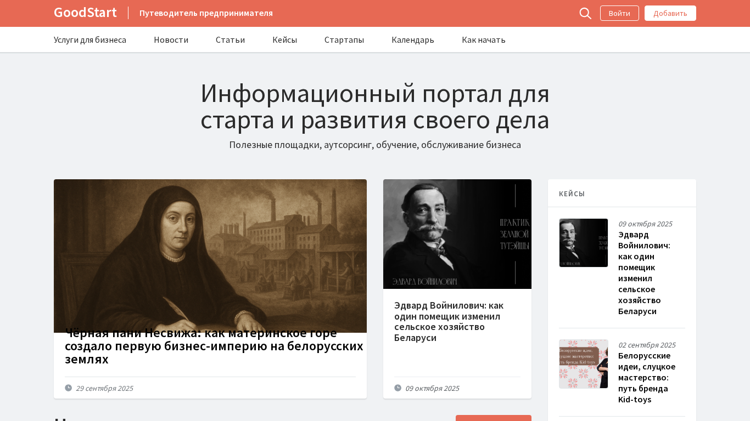
Task: Open the Эдвард Войнилович article title in the center card
Action: coord(449,321)
